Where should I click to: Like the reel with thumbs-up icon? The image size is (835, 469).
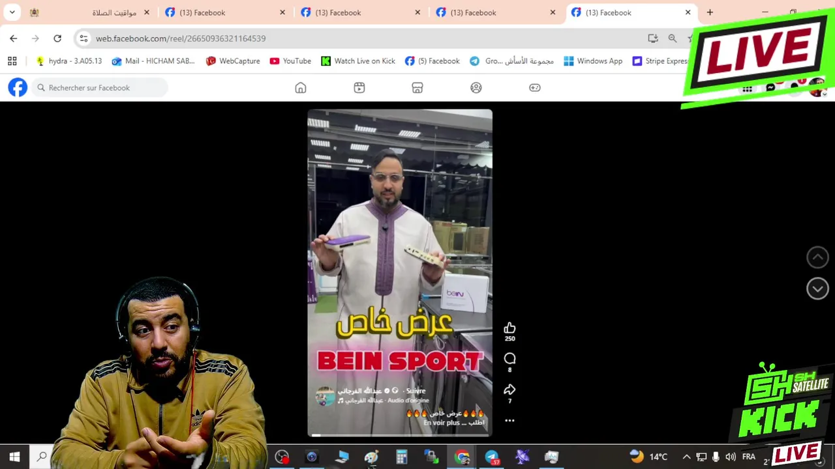[509, 328]
